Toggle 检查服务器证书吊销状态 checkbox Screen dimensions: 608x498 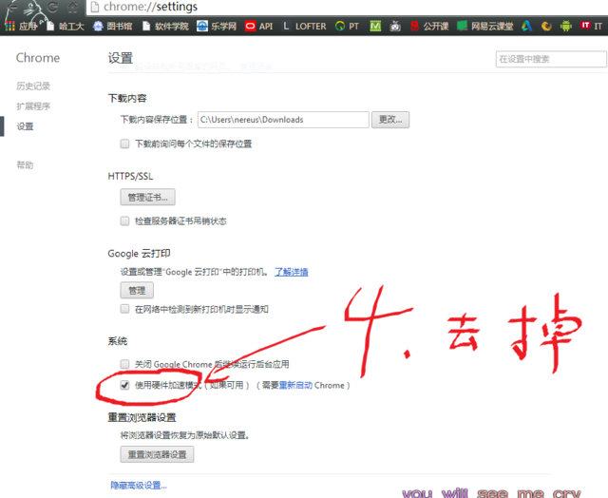124,221
